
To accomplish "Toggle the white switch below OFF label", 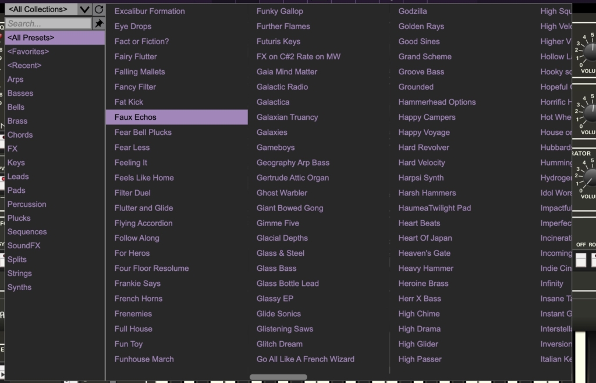I will pos(581,260).
